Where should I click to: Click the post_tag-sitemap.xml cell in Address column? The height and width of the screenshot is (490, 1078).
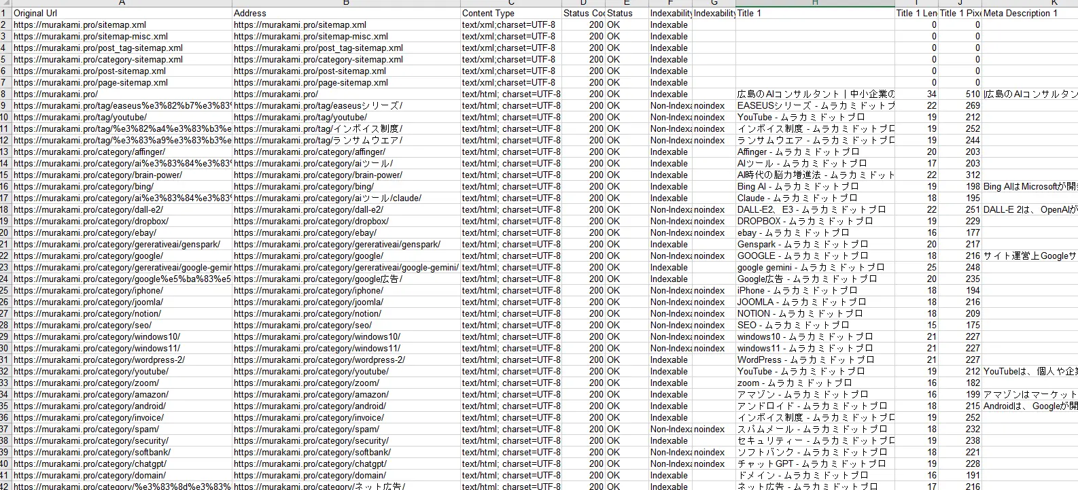pos(346,48)
